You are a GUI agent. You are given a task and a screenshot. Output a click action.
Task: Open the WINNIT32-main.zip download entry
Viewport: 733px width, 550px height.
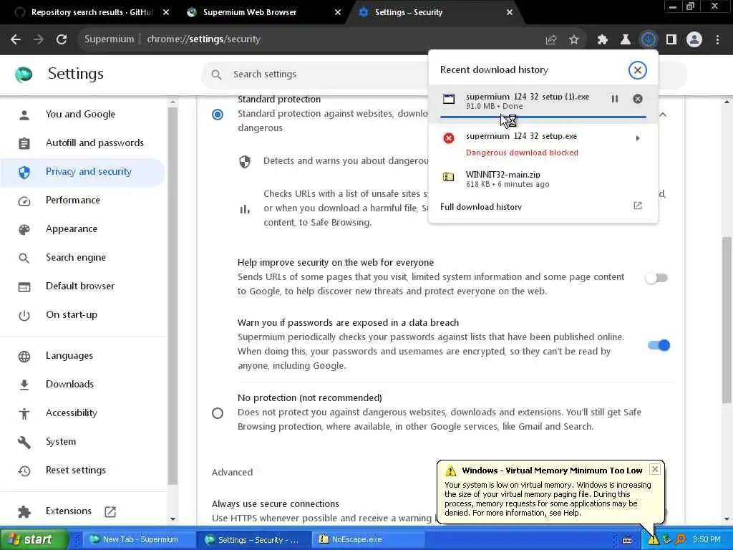tap(543, 179)
